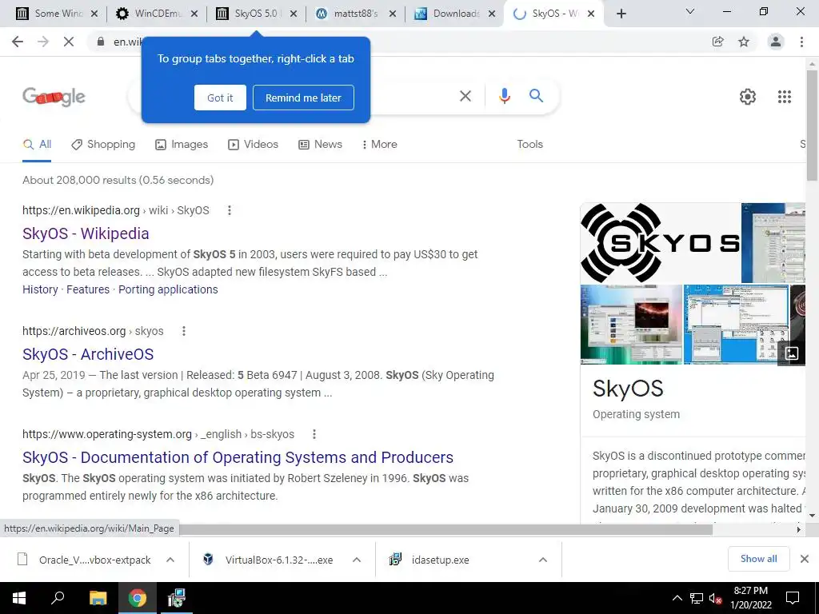The image size is (819, 614).
Task: Start voice search with microphone
Action: (504, 96)
